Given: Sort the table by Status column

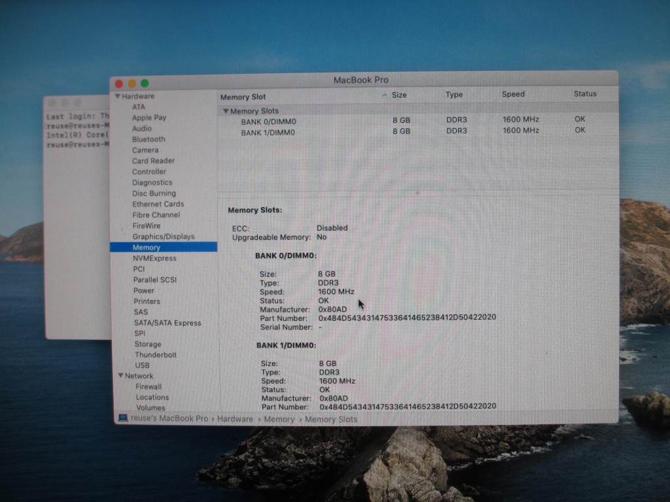Looking at the screenshot, I should [584, 93].
